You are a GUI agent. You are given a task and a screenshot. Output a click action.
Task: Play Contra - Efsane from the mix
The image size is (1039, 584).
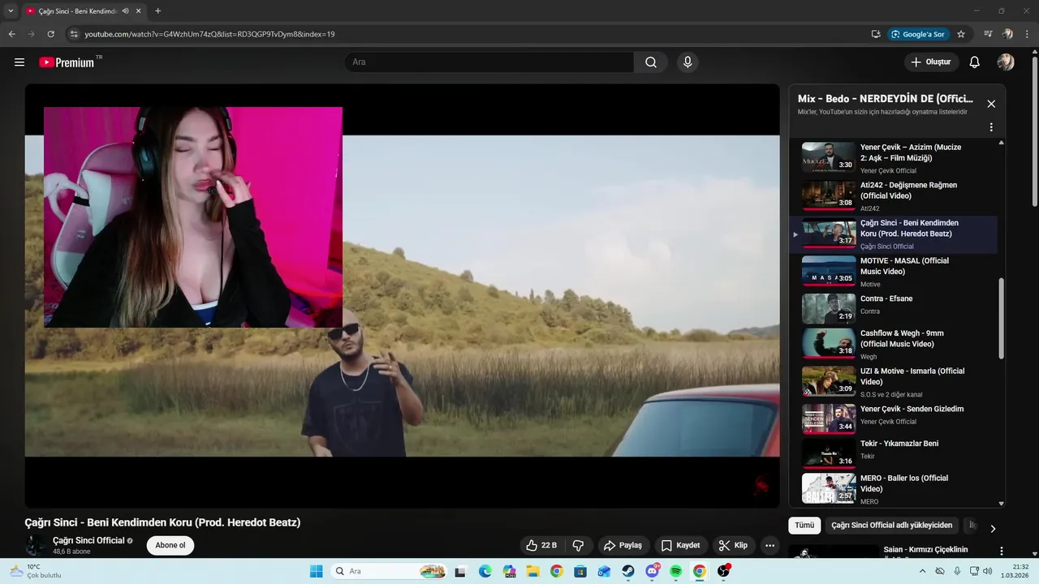click(894, 309)
